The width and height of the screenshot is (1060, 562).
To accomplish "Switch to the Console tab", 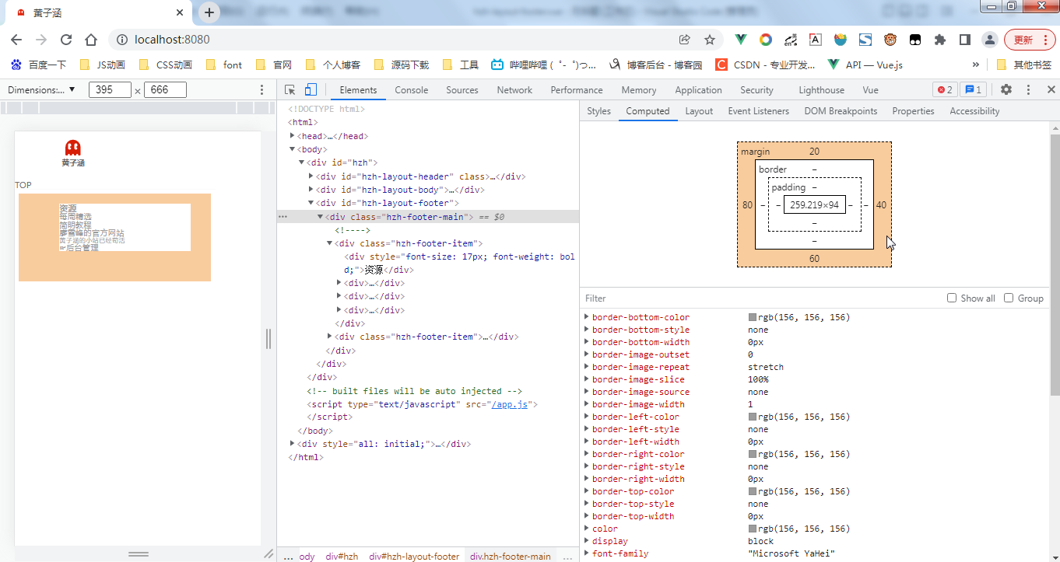I will pos(411,90).
